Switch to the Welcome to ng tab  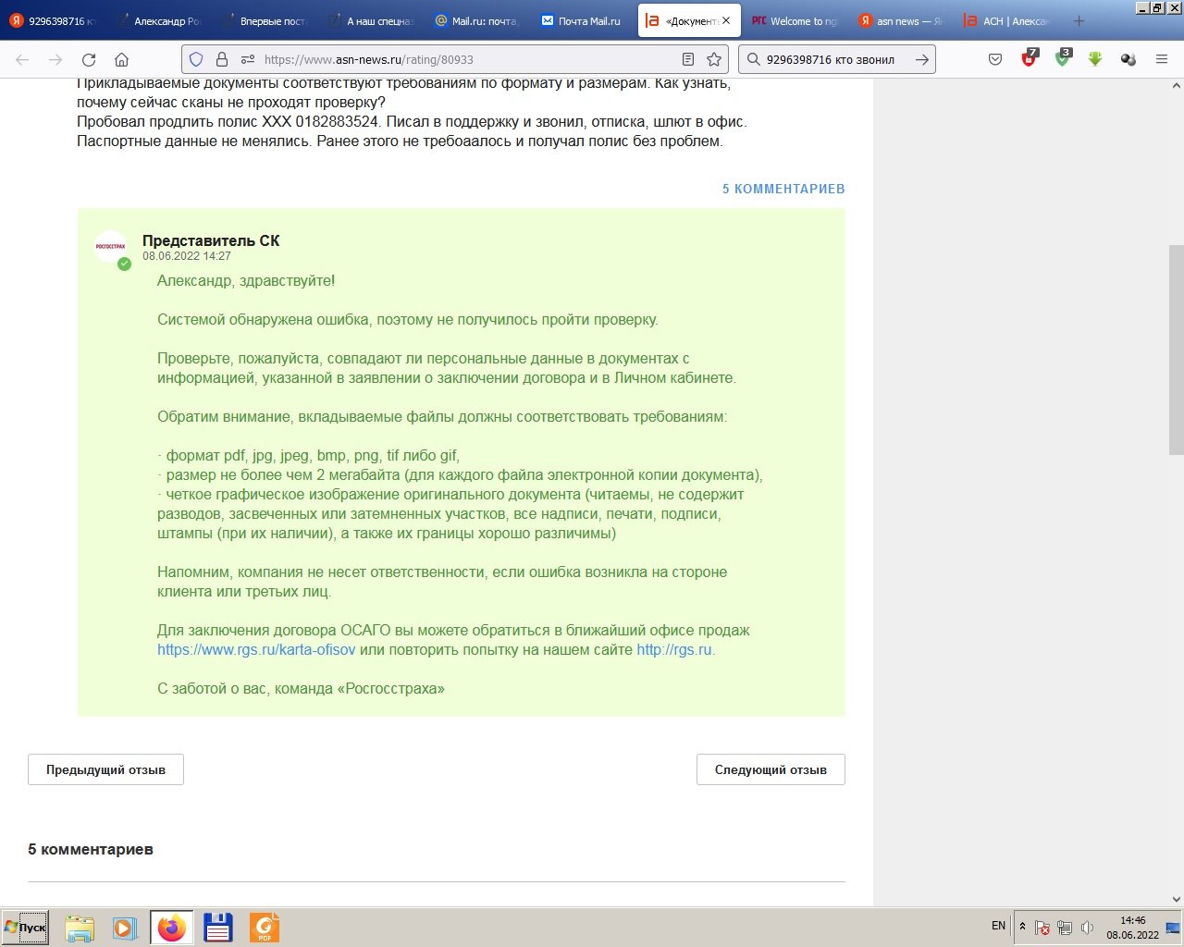point(795,20)
